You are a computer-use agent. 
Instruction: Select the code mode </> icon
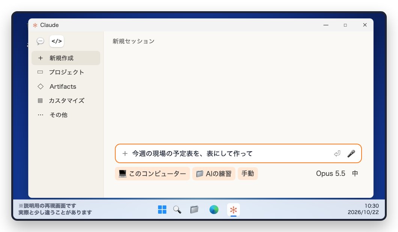[57, 41]
